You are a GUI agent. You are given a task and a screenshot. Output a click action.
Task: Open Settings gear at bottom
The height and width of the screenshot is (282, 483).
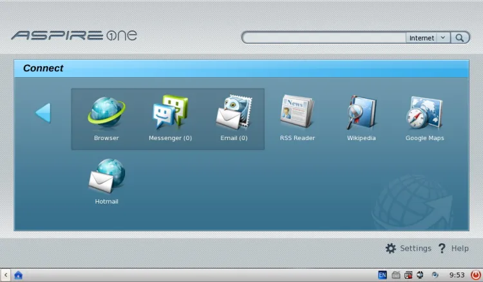[x=408, y=248]
